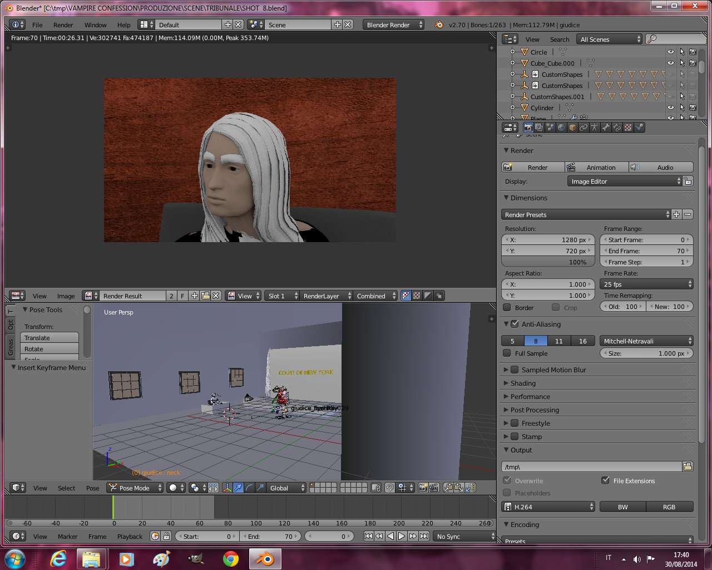Open the Blender Render engine dropdown

[393, 24]
